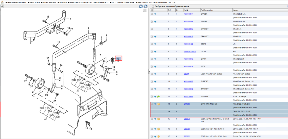Go to the home icon in the breadcrumb
The width and height of the screenshot is (288, 139).
[x=2, y=3]
